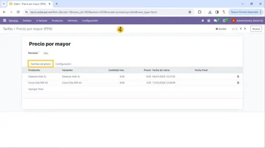Viewport: 265px width, 148px height.
Task: Click the debug bug icon in navbar
Action: (202, 21)
